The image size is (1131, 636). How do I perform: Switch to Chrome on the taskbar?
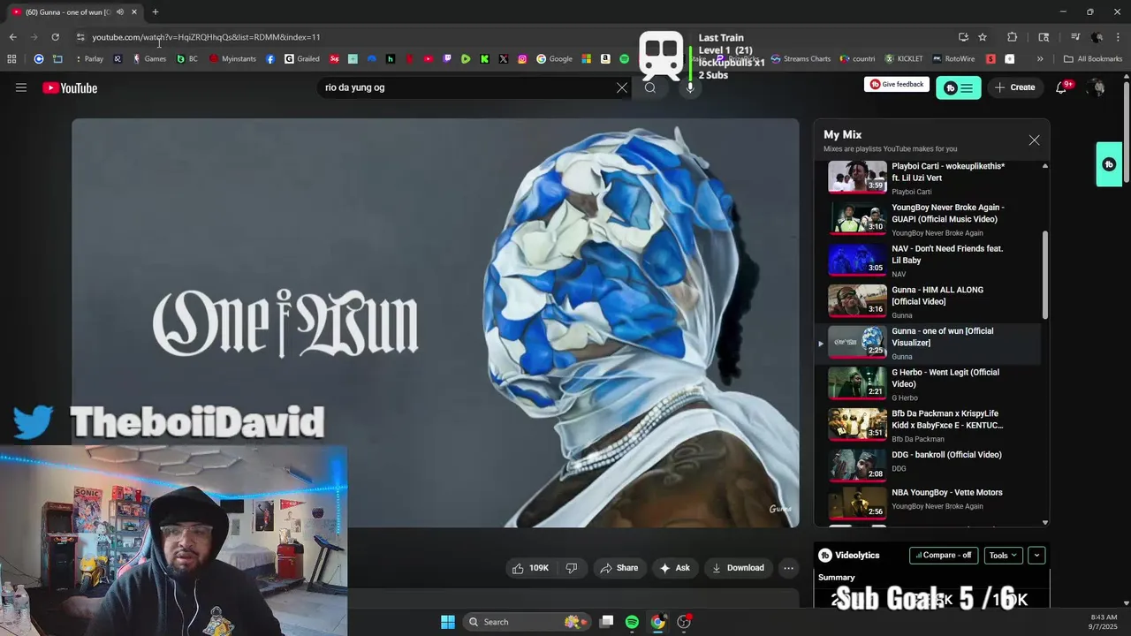[657, 622]
